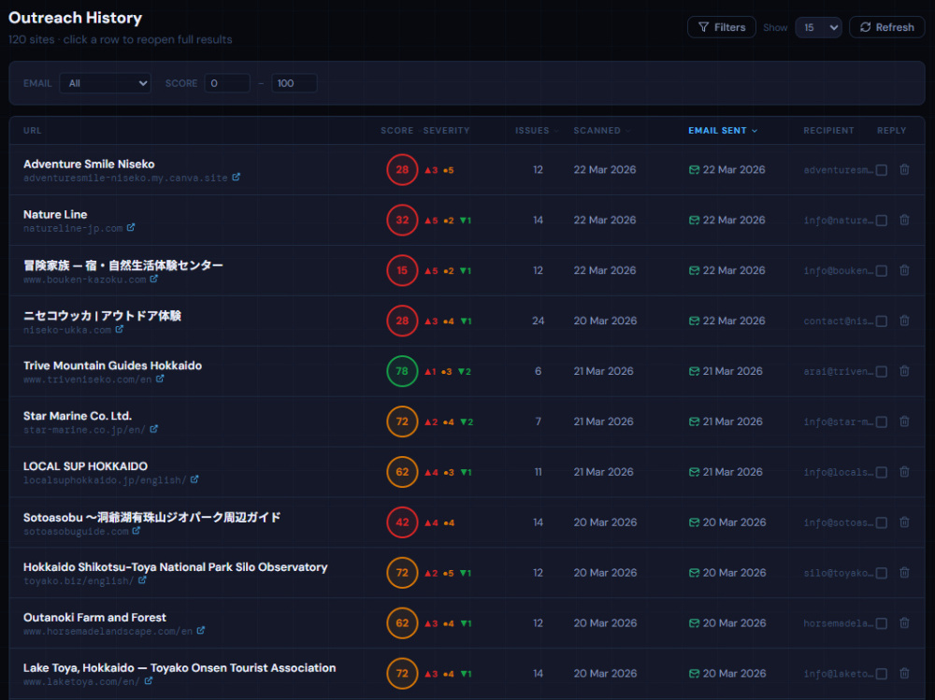Screen dimensions: 935x700
Task: Toggle reply checkbox for sotoasobuguide.com
Action: (882, 522)
